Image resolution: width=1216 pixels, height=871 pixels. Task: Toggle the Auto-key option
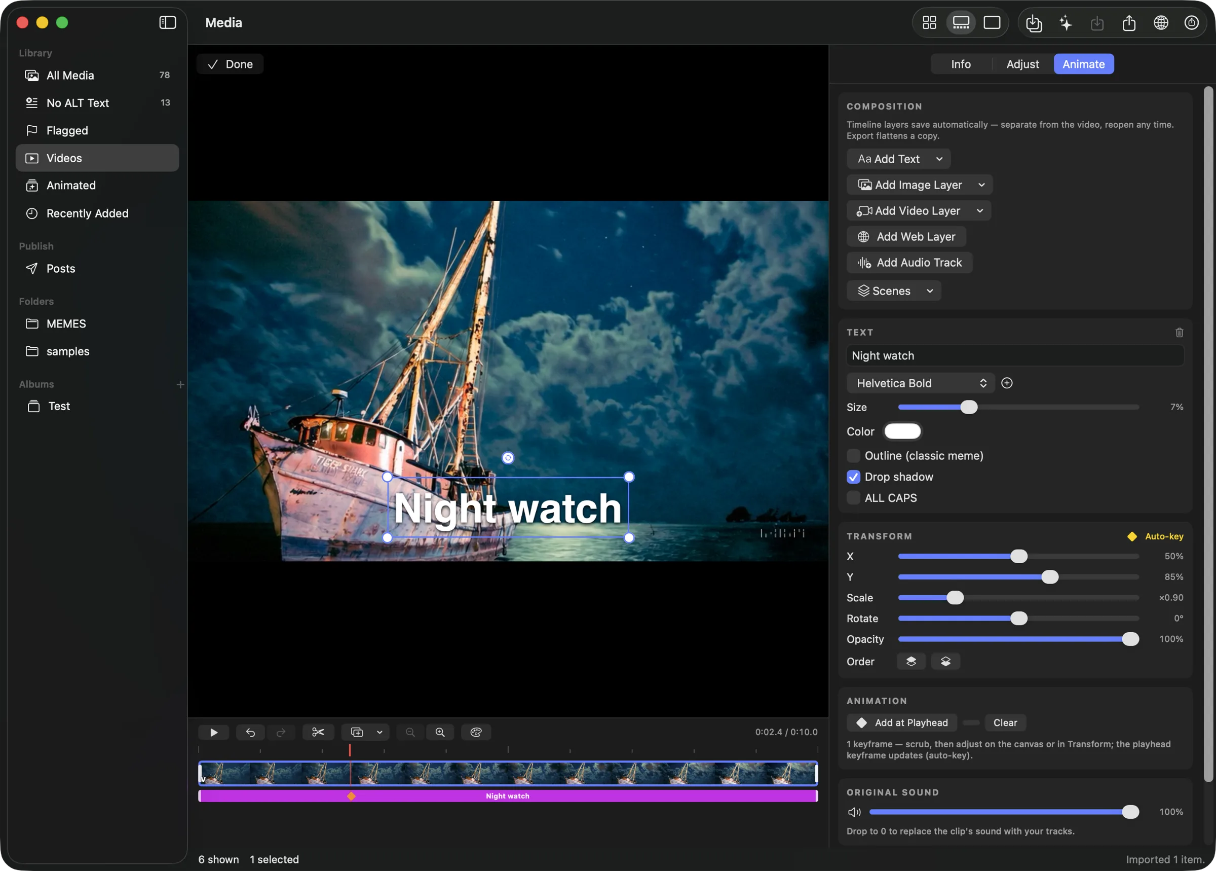pos(1155,536)
